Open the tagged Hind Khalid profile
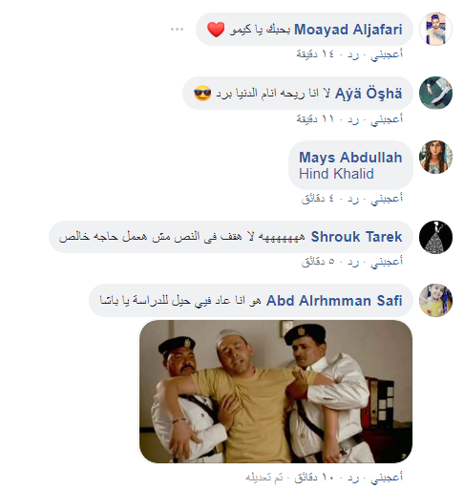Viewport: 464px width, 490px height. [336, 174]
